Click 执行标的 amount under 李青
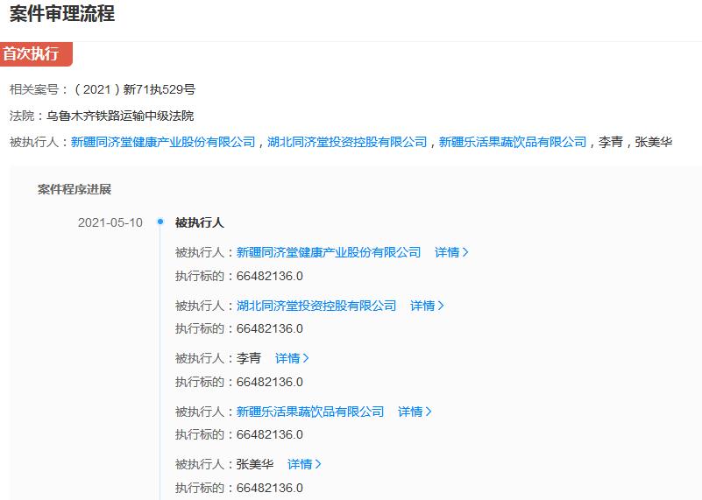Image resolution: width=702 pixels, height=500 pixels. [270, 382]
